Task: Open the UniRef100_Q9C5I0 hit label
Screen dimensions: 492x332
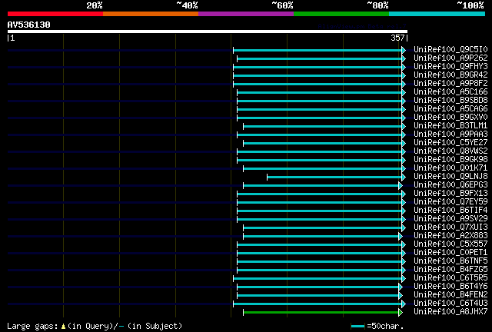Action: click(x=450, y=49)
